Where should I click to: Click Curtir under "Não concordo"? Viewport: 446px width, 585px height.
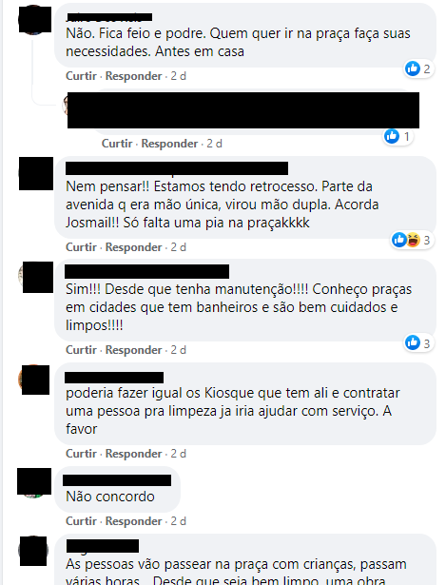click(x=81, y=521)
